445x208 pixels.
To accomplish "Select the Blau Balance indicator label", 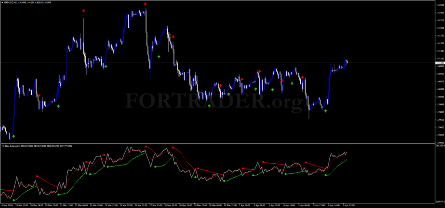I will tap(11, 146).
